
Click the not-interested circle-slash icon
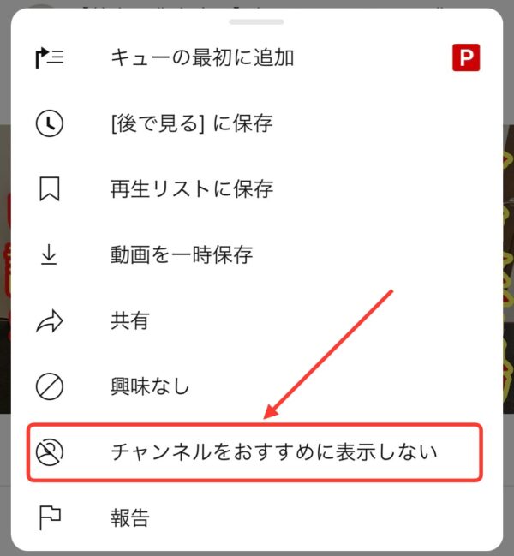coord(50,386)
